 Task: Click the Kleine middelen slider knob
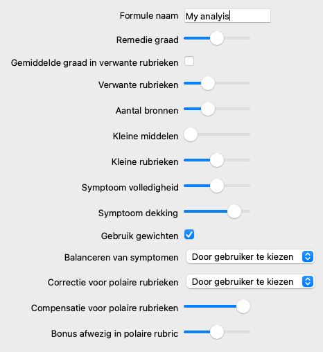point(191,134)
